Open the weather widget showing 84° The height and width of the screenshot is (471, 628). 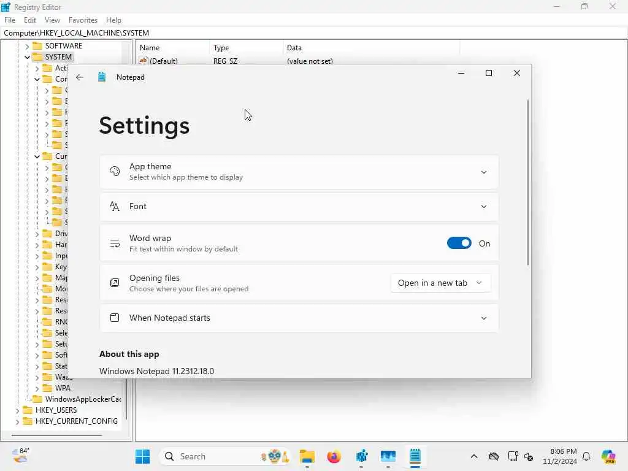[x=20, y=456]
